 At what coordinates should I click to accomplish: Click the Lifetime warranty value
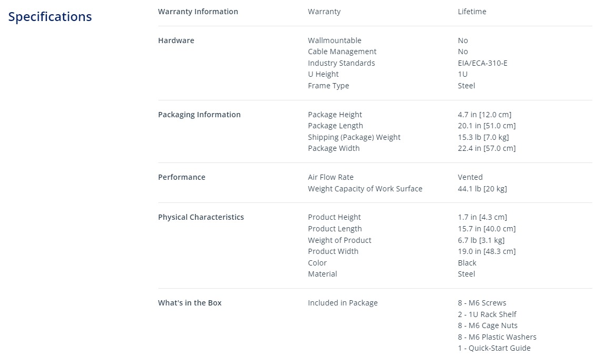click(x=472, y=12)
